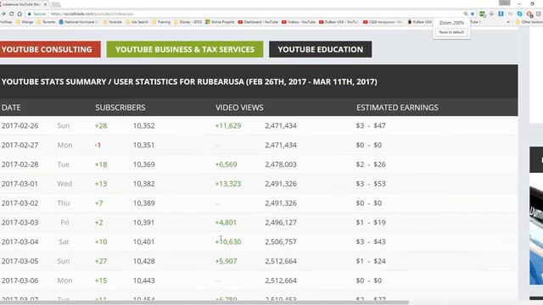Click the zoom magnifier icon in address bar
Screen dimensions: 543x305
pyautogui.click(x=466, y=14)
